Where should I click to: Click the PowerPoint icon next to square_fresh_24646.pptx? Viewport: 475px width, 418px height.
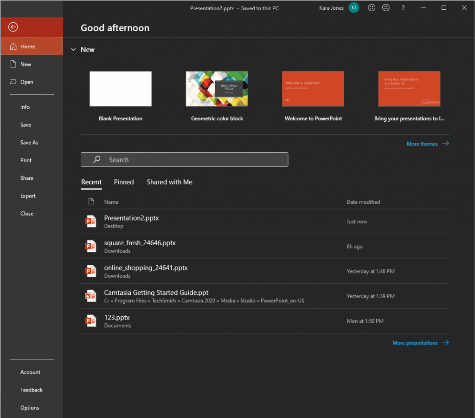coord(90,246)
